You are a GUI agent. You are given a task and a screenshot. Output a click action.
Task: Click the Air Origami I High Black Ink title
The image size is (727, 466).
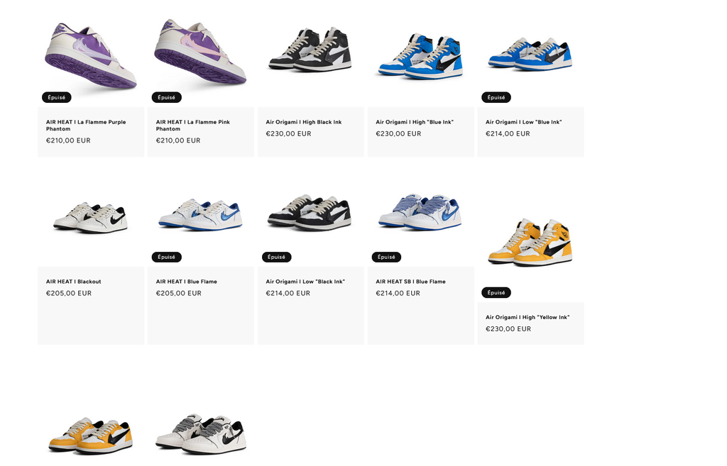point(304,122)
